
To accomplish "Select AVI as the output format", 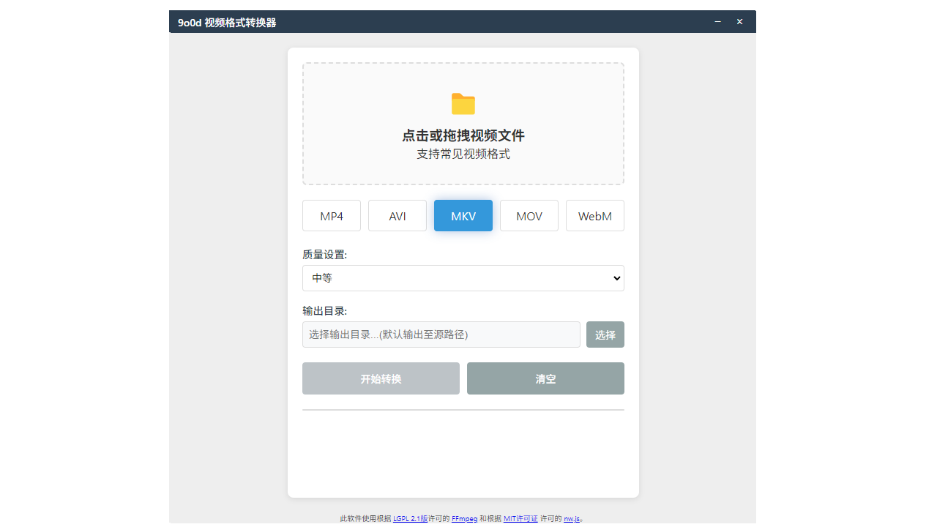I will tap(397, 215).
